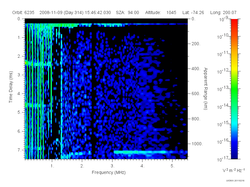The image size is (250, 187).
Task: Click the color scale bar's red top end
Action: tap(234, 21)
